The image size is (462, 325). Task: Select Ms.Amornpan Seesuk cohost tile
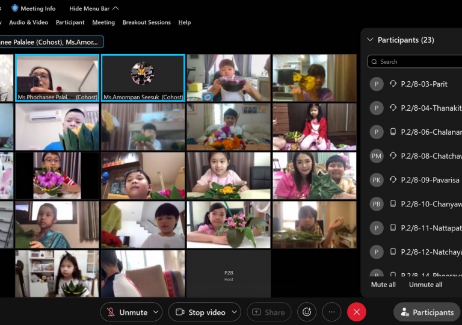pyautogui.click(x=143, y=78)
